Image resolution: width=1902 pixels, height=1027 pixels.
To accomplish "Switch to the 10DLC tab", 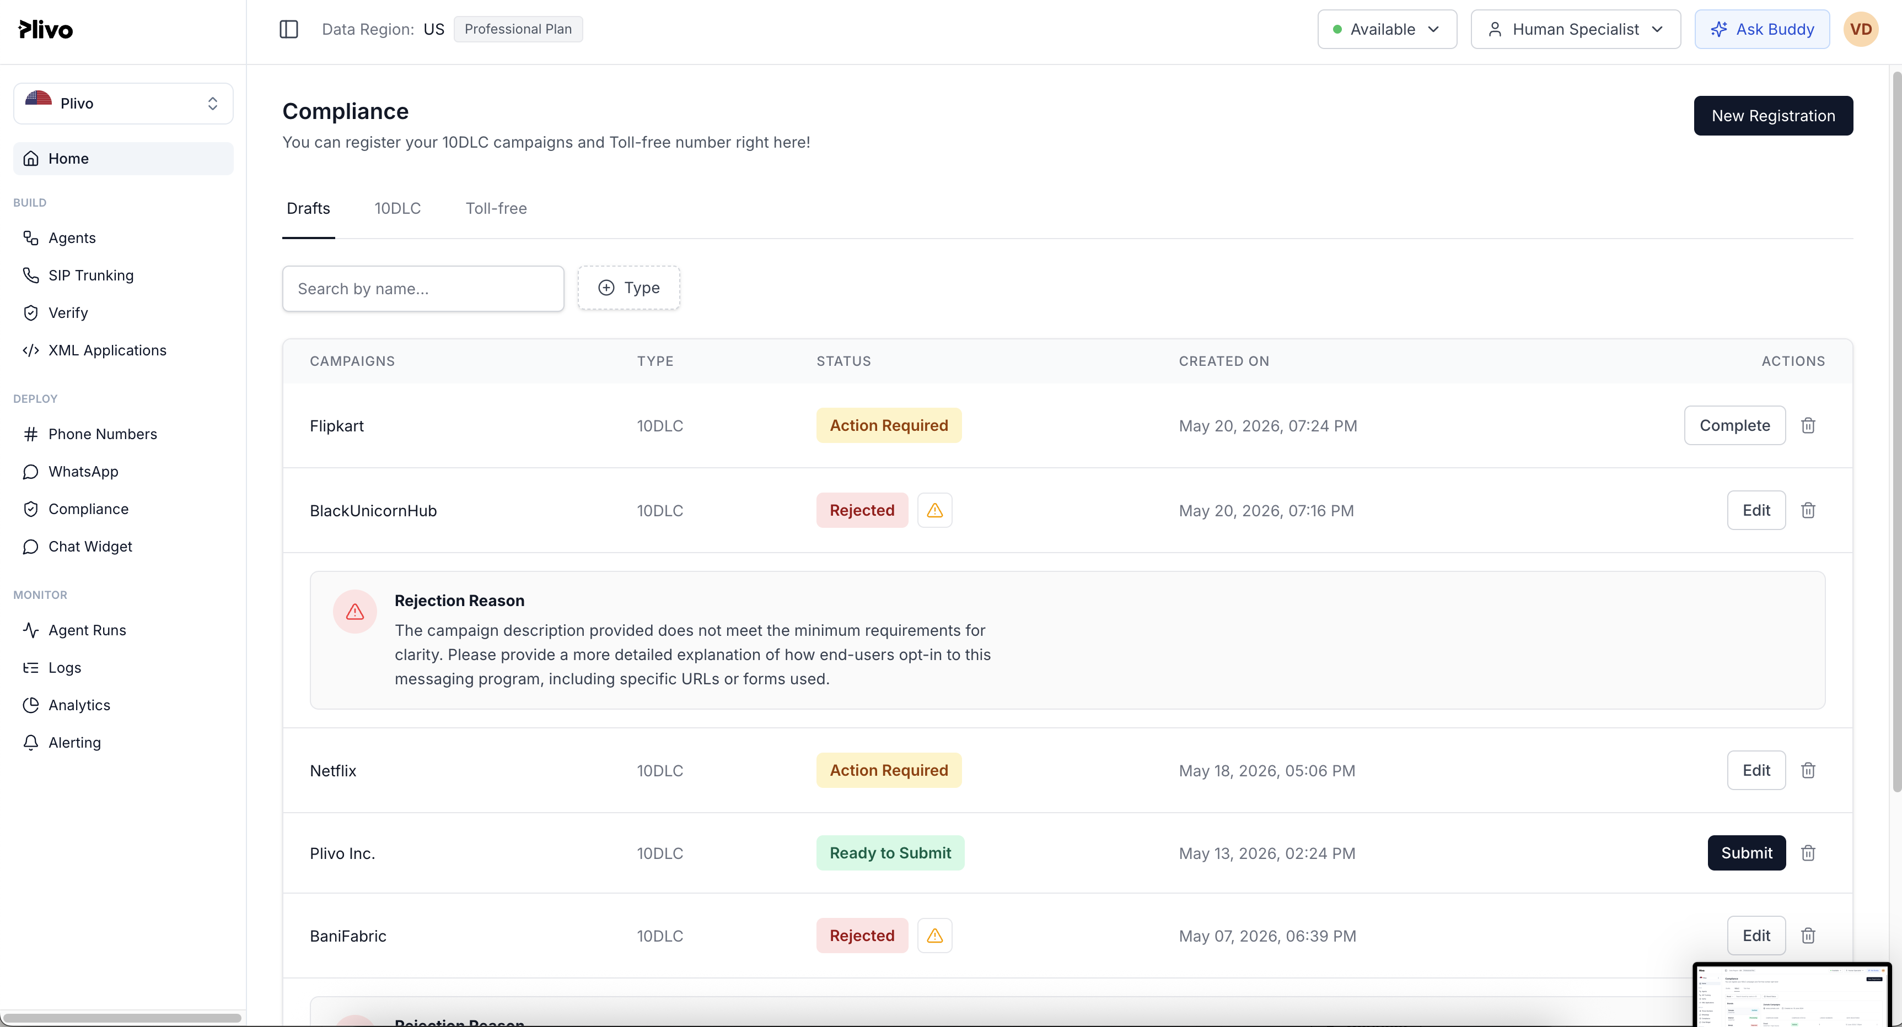I will tap(397, 209).
